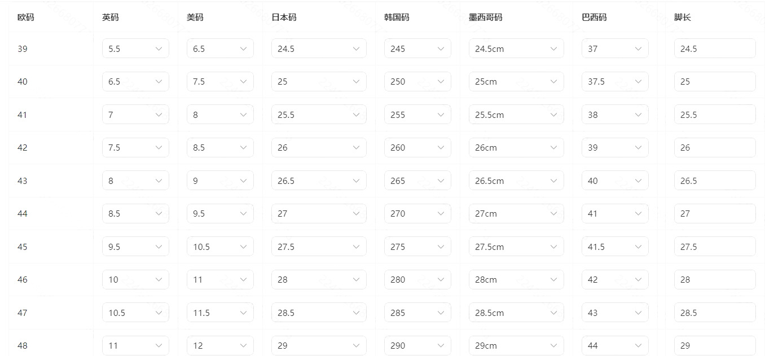Viewport: 765px width, 356px height.
Task: Click the foot length field showing 26
Action: pos(715,148)
